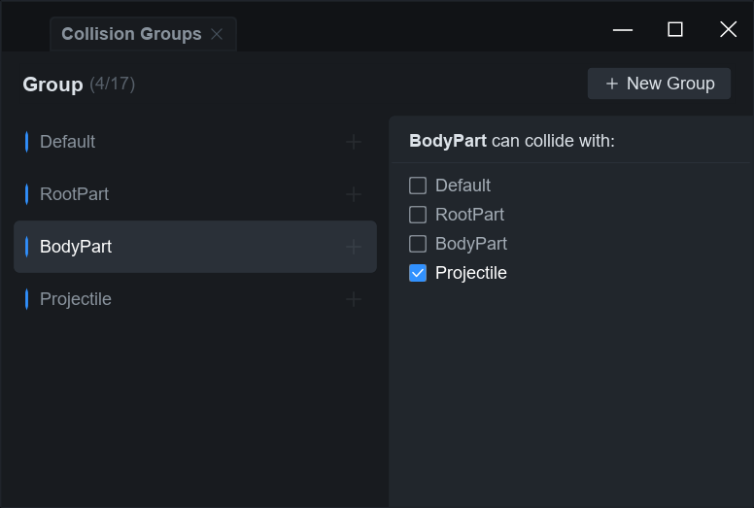Image resolution: width=754 pixels, height=508 pixels.
Task: Close the window with X button
Action: [x=728, y=29]
